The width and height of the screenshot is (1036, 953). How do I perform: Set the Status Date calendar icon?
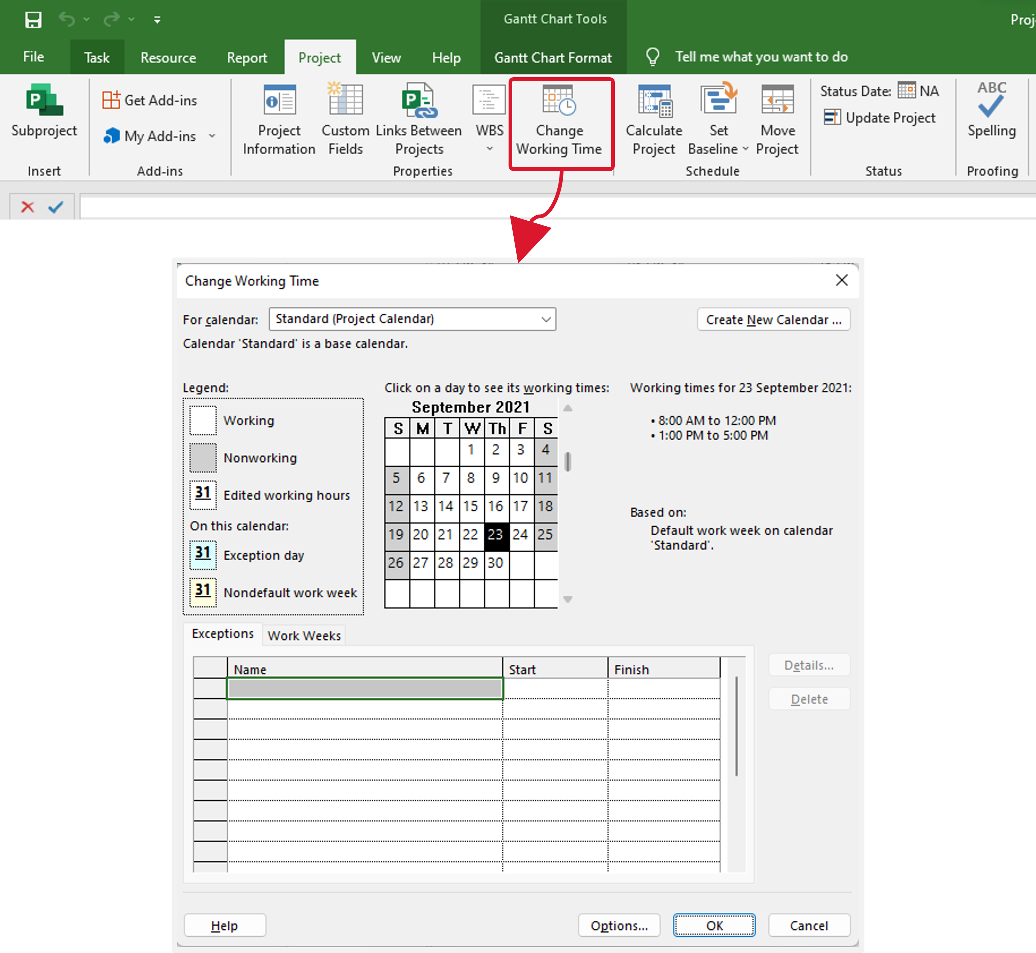(x=906, y=90)
